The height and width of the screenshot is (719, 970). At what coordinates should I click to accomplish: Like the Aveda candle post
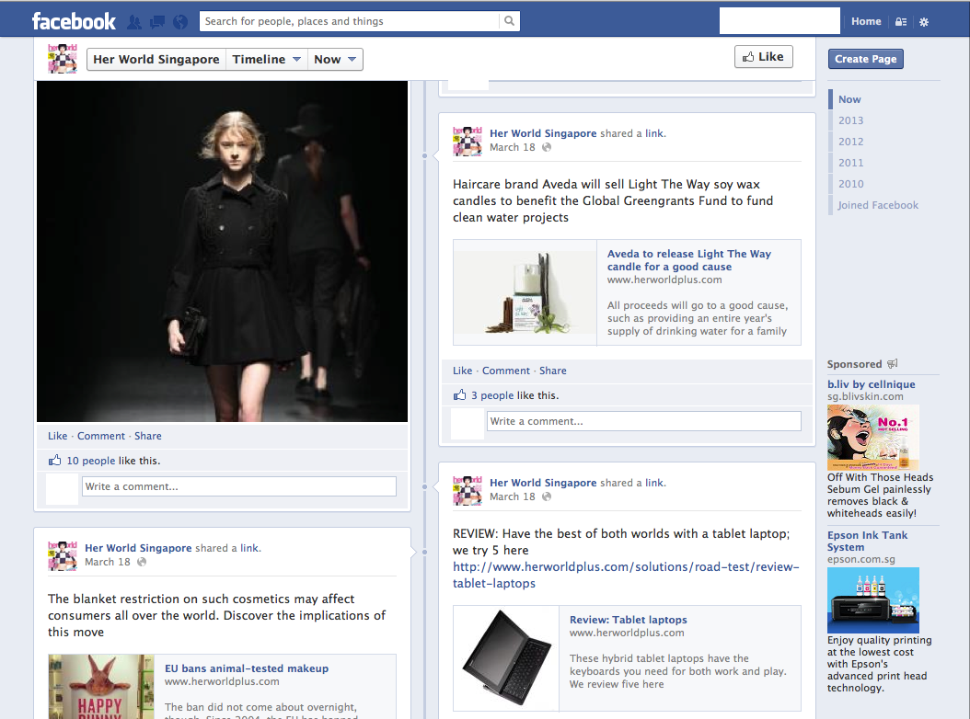click(x=462, y=371)
